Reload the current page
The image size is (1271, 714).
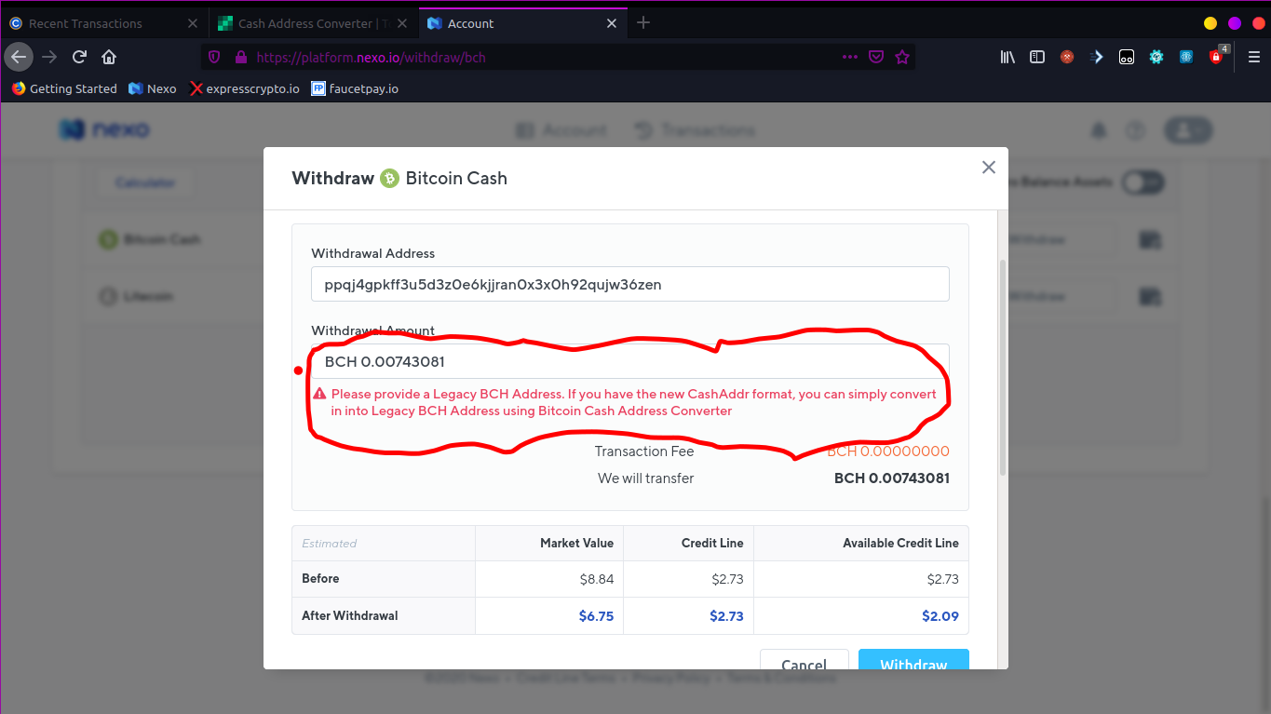(x=80, y=57)
